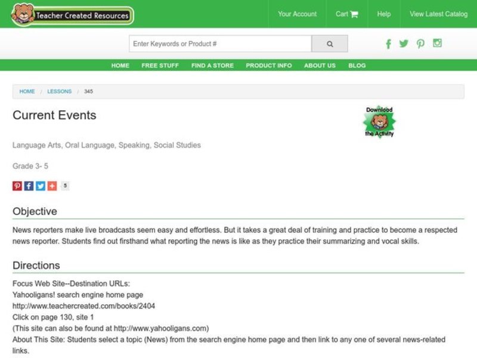
Task: Focus the Enter Keywords or Product # field
Action: [x=220, y=44]
